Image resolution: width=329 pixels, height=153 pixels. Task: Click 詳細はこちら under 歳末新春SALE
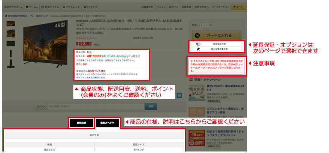[214, 101]
